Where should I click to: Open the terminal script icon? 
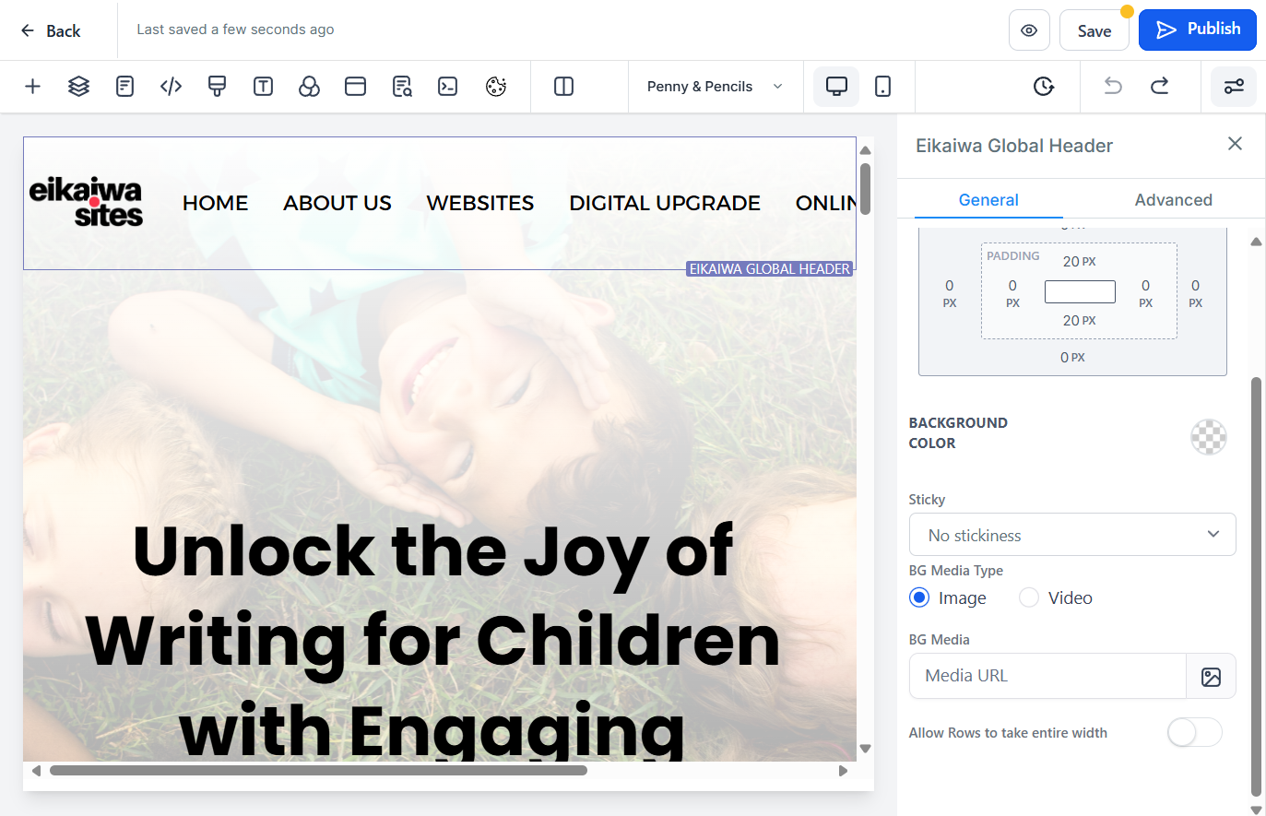pyautogui.click(x=448, y=87)
